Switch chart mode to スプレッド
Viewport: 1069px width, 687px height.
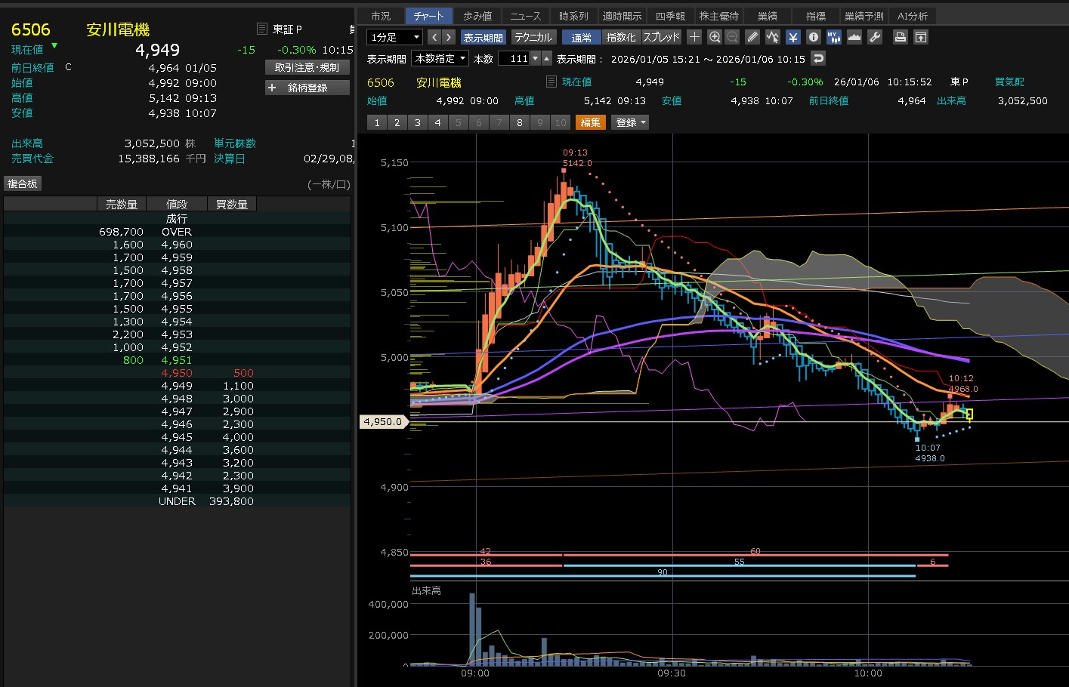coord(661,37)
